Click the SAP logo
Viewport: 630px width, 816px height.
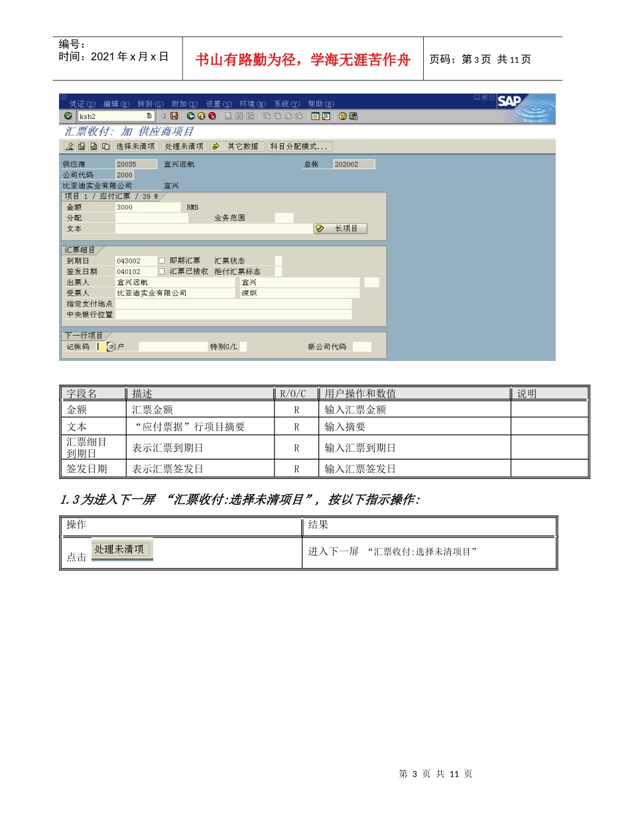pos(509,101)
